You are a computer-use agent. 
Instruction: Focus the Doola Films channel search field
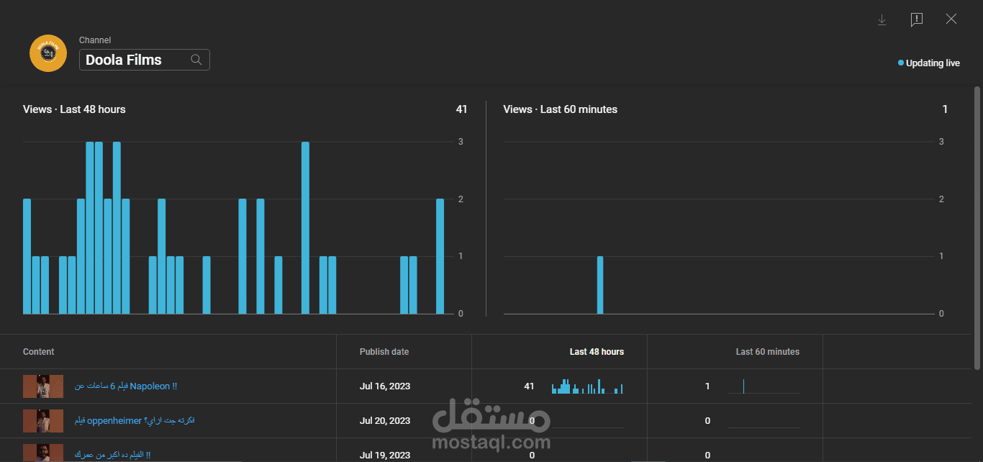144,60
